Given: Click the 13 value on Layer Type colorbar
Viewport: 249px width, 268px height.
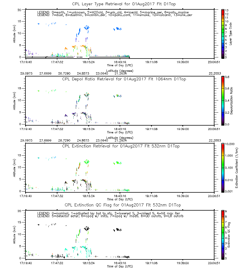Looking at the screenshot, I should click(227, 10).
